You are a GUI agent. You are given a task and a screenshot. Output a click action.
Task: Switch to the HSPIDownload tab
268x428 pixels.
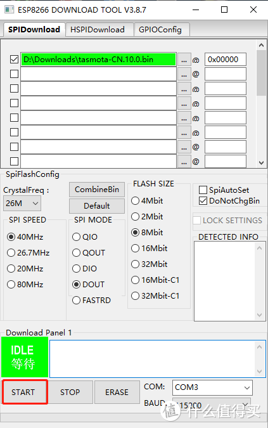click(x=98, y=29)
